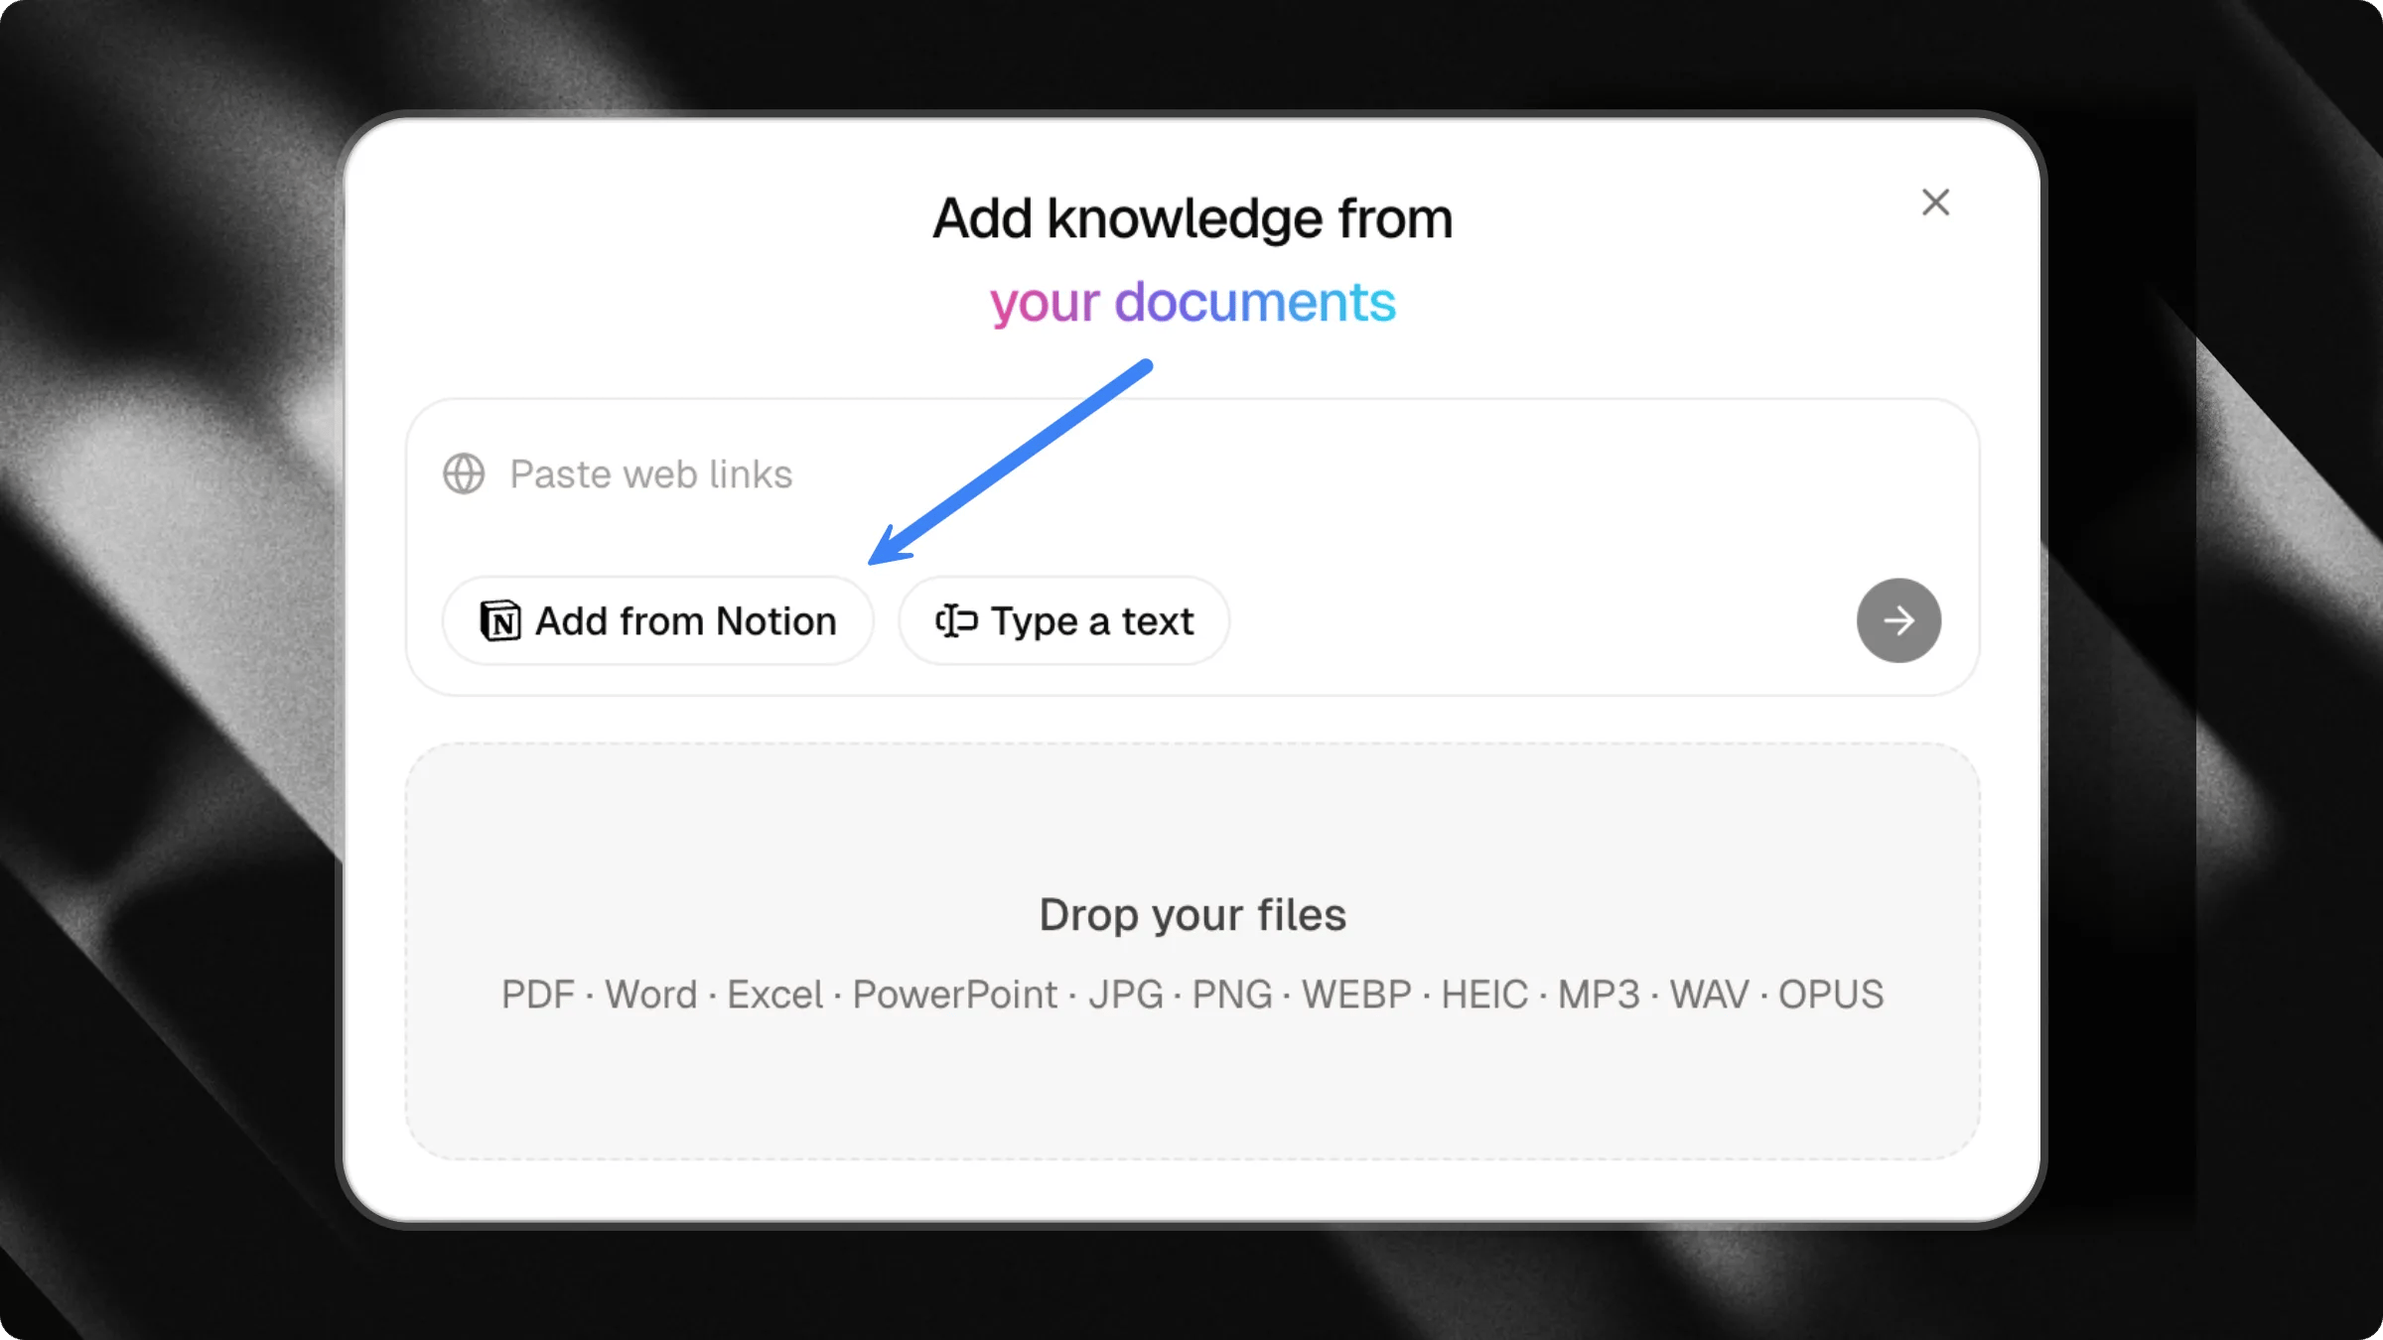This screenshot has height=1340, width=2383.
Task: Close the Add knowledge dialog
Action: tap(1935, 202)
